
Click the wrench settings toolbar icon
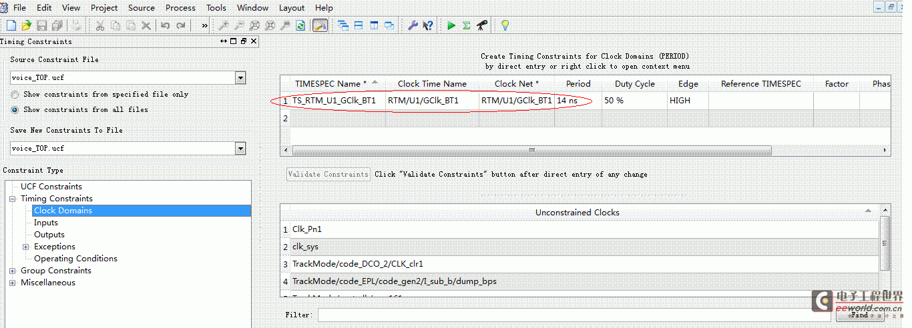coord(413,25)
